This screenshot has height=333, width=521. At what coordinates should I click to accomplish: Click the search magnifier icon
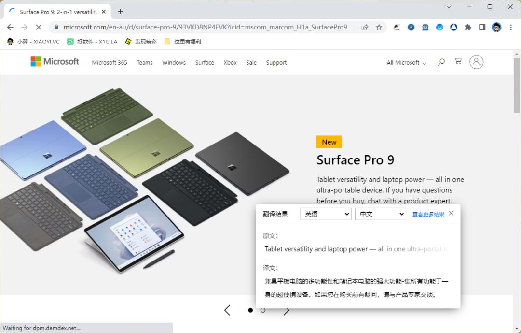[x=441, y=62]
